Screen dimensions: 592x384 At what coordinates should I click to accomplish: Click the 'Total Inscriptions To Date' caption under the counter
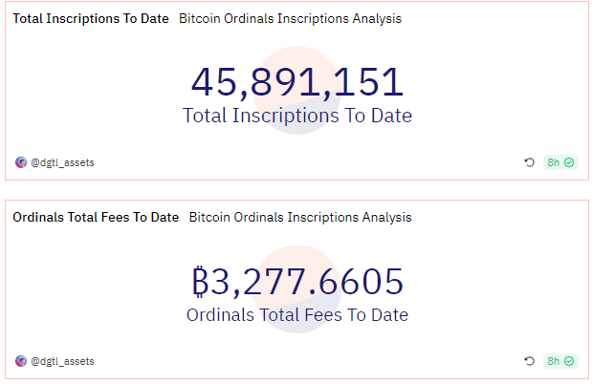(x=297, y=117)
